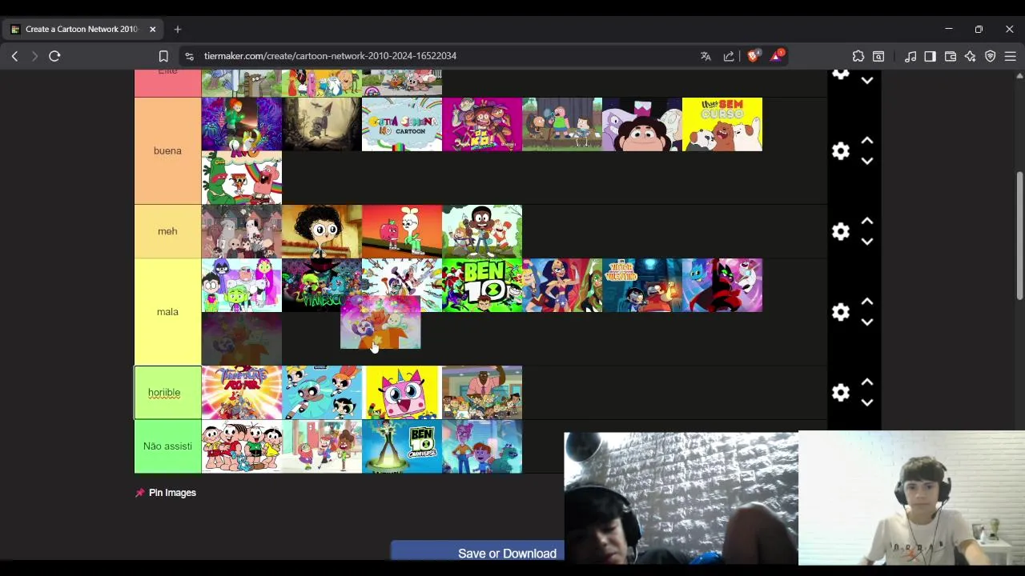Click the share page icon
Image resolution: width=1025 pixels, height=576 pixels.
729,56
